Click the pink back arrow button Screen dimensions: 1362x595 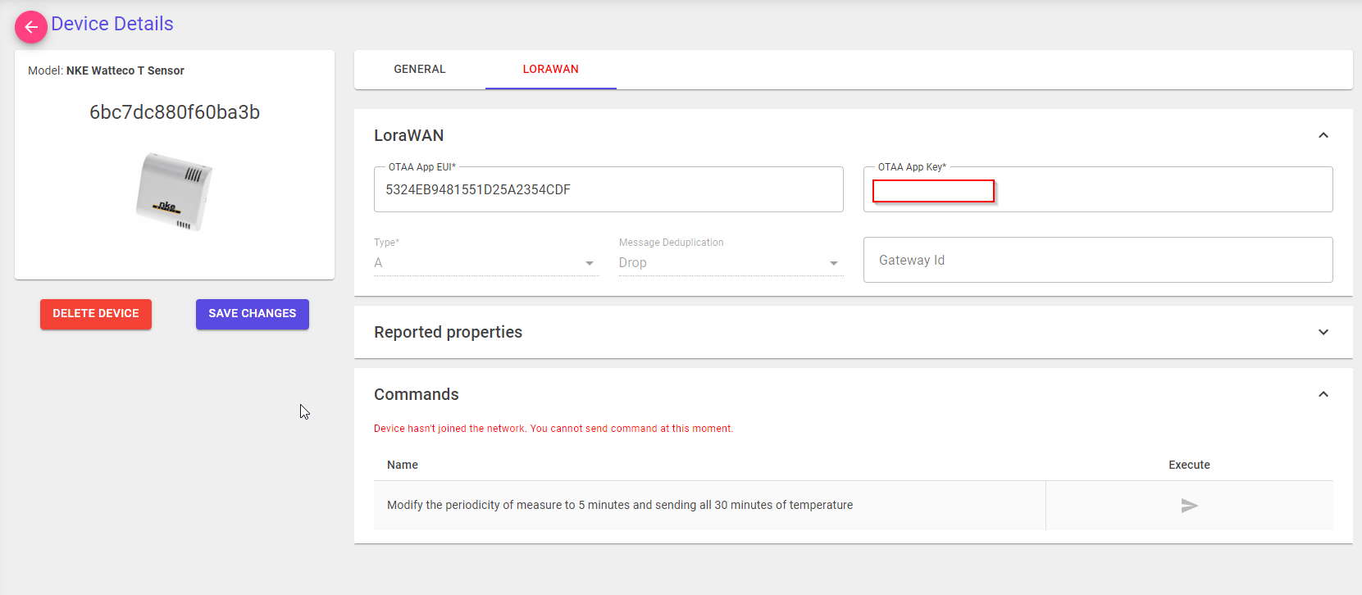point(31,27)
